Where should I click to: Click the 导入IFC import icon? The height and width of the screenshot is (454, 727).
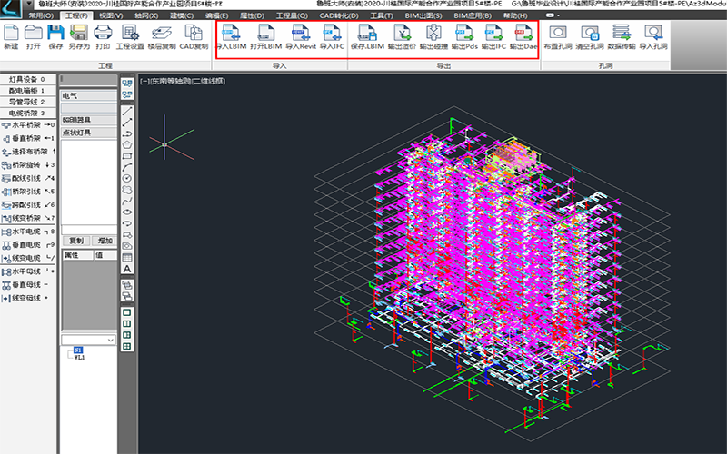(332, 37)
